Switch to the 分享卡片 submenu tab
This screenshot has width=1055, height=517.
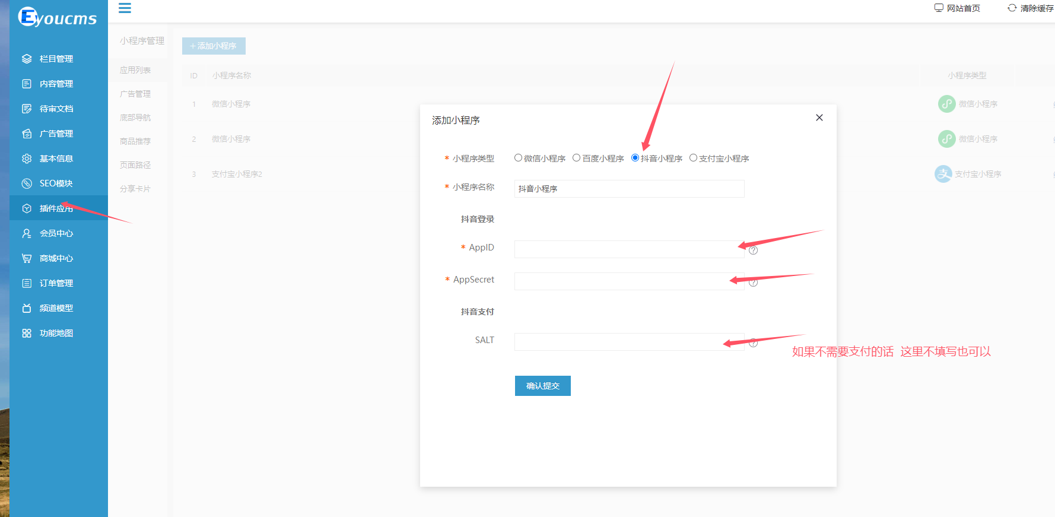135,189
